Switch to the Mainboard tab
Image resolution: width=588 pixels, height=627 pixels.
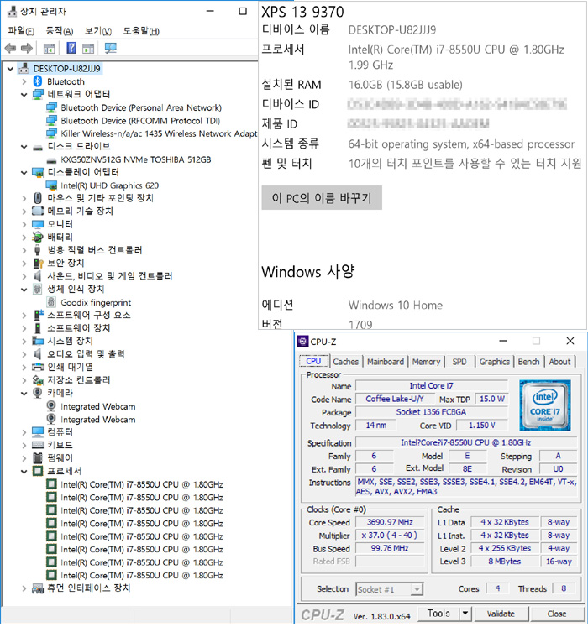[x=386, y=362]
